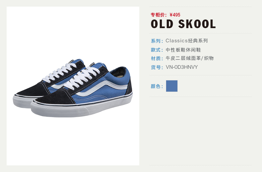This screenshot has width=262, height=172.
Task: Click the product code VN-0D3HNVY
Action: pyautogui.click(x=182, y=67)
